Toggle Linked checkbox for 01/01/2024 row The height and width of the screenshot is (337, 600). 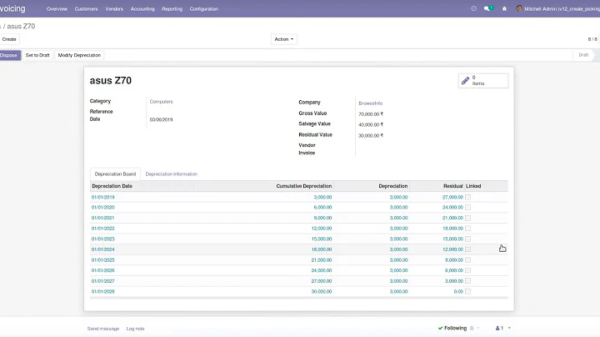468,249
